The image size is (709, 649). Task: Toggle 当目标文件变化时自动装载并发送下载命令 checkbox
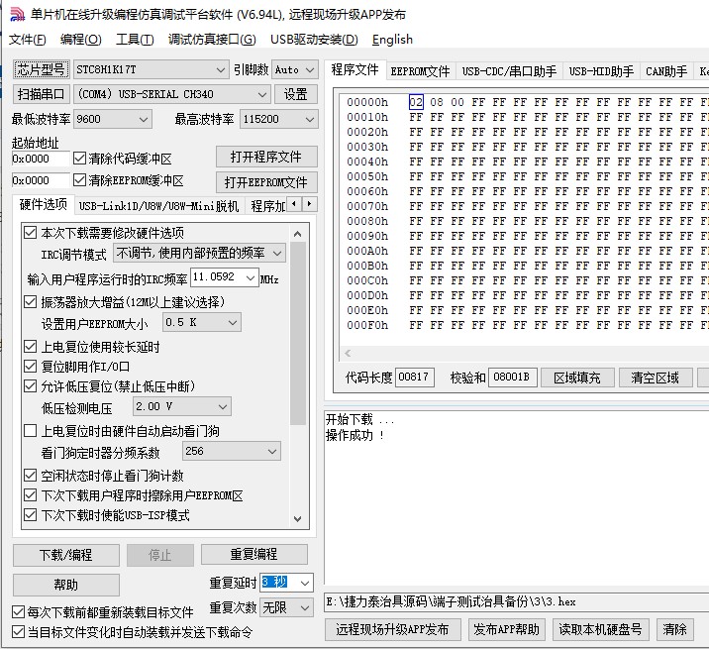tap(18, 632)
